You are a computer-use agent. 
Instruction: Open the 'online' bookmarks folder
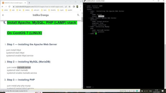pos(5,10)
